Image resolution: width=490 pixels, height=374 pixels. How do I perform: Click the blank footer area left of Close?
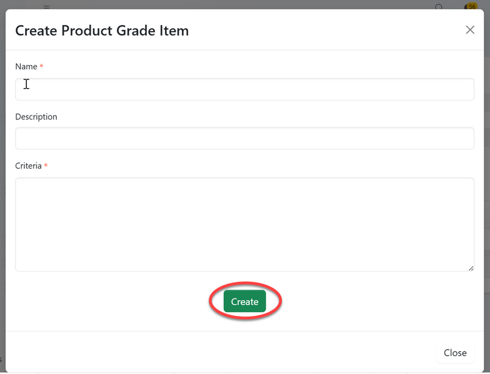pyautogui.click(x=219, y=352)
